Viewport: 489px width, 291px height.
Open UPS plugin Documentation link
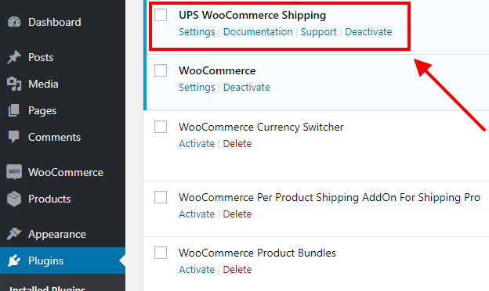258,32
